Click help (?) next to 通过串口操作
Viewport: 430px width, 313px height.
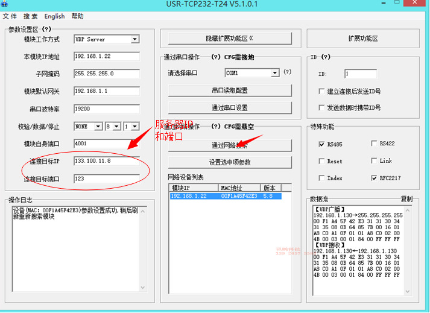coord(216,57)
